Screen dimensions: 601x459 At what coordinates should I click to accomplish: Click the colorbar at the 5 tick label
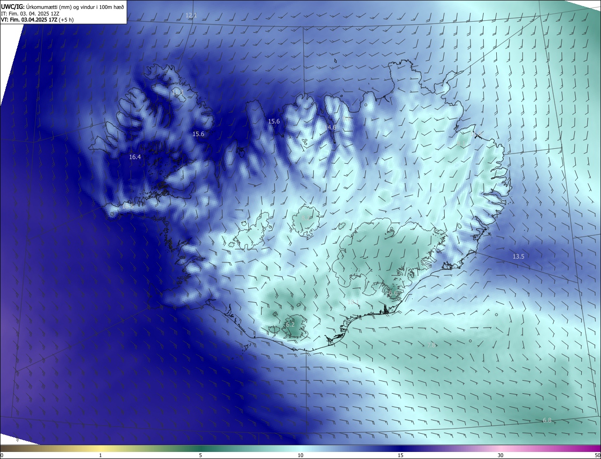[x=200, y=455]
